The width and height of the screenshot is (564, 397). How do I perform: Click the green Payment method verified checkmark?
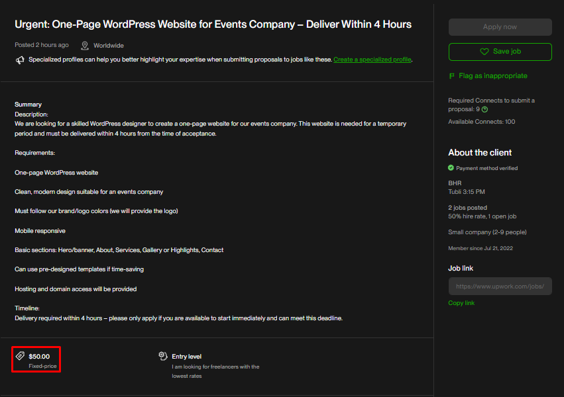451,167
